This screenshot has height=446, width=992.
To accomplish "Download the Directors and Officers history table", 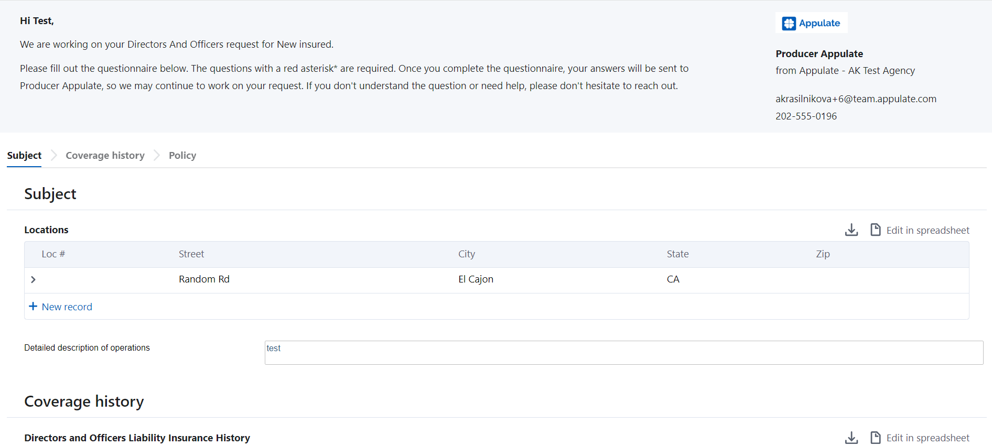I will click(851, 438).
